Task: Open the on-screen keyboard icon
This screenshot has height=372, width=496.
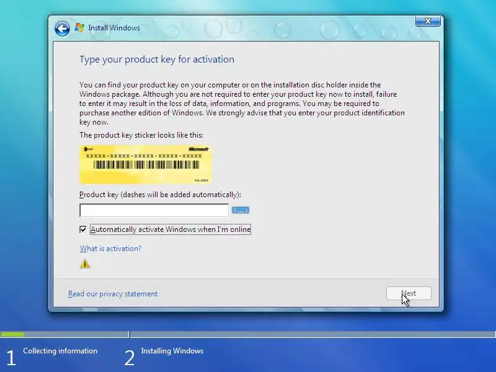Action: (241, 210)
